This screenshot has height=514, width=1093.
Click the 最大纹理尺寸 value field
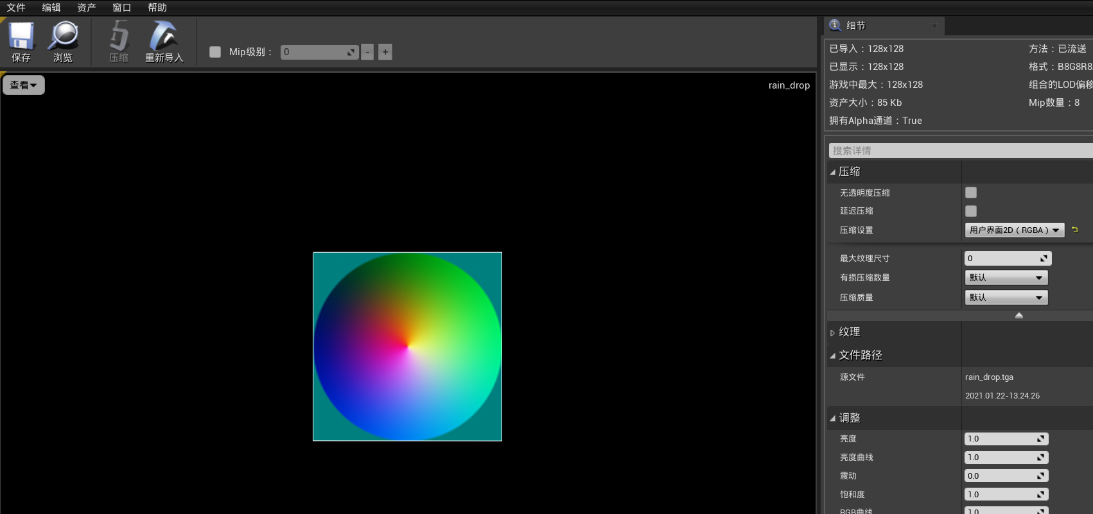[1008, 258]
